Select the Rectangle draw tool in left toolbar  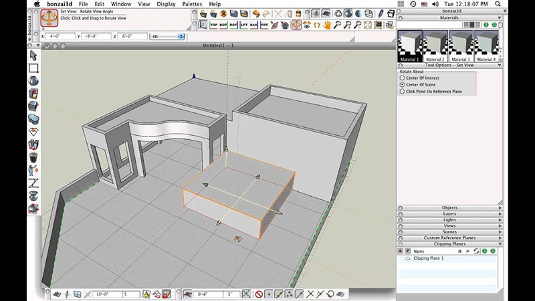tap(33, 68)
